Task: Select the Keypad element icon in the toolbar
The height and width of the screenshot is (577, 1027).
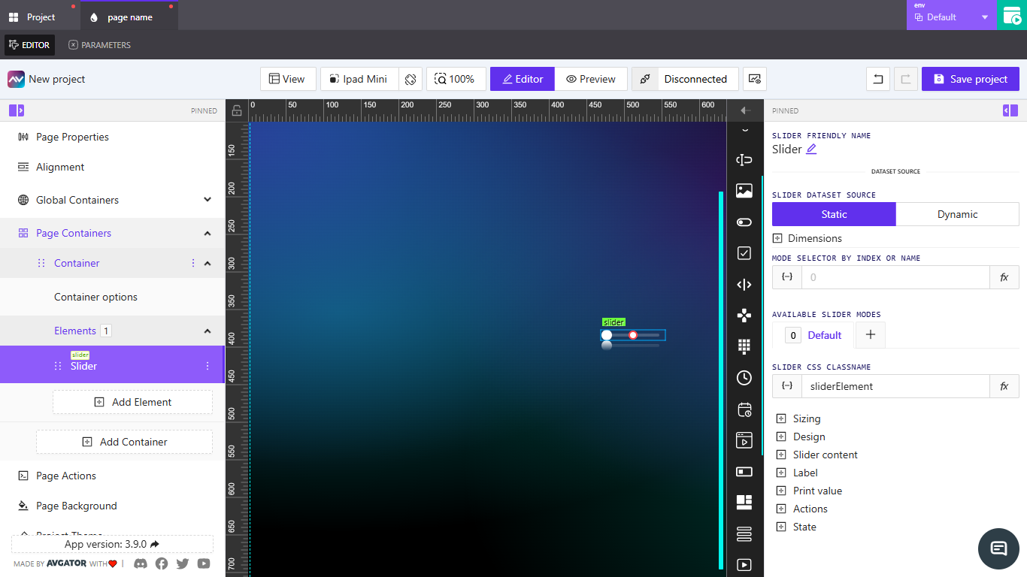Action: click(x=744, y=346)
